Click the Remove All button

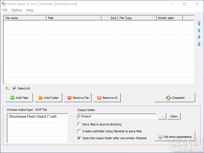tap(107, 97)
